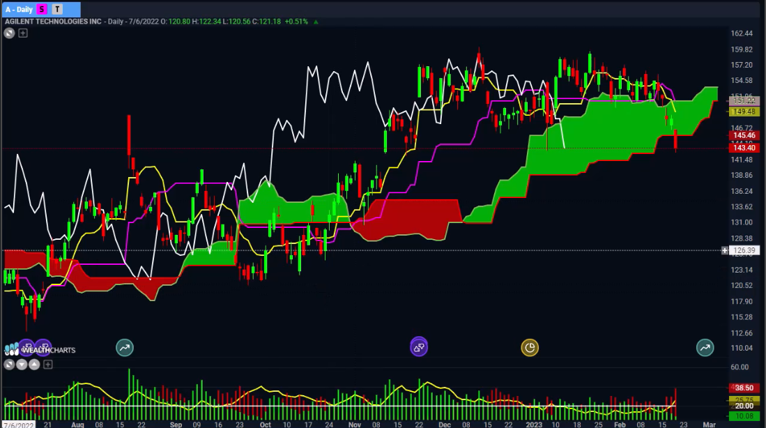Image resolution: width=766 pixels, height=428 pixels.
Task: Click the 123.14 price axis label
Action: (x=742, y=270)
